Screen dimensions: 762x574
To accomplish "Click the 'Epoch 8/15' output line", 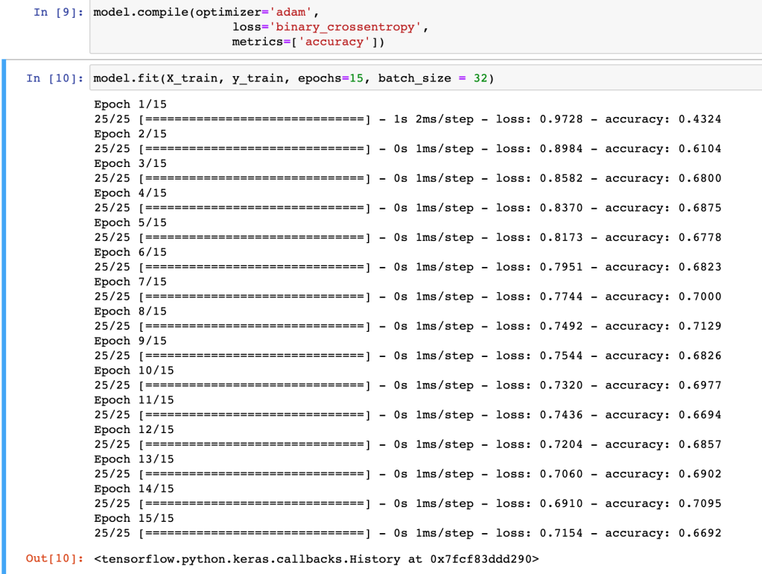I will pos(130,312).
